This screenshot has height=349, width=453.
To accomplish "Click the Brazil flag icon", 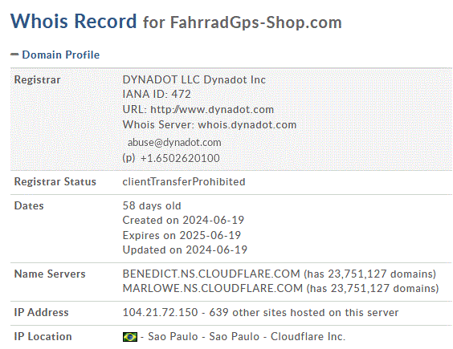I will click(x=130, y=337).
